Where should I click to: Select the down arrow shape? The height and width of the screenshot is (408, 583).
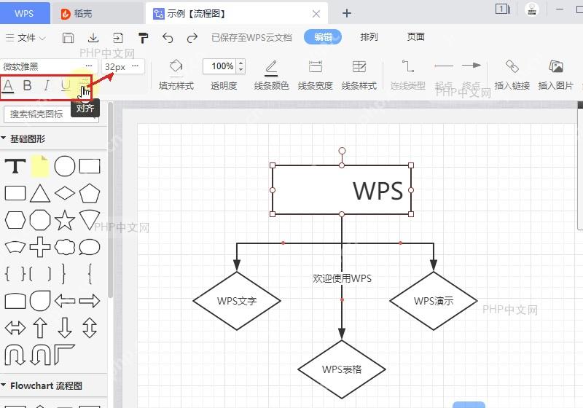point(65,328)
